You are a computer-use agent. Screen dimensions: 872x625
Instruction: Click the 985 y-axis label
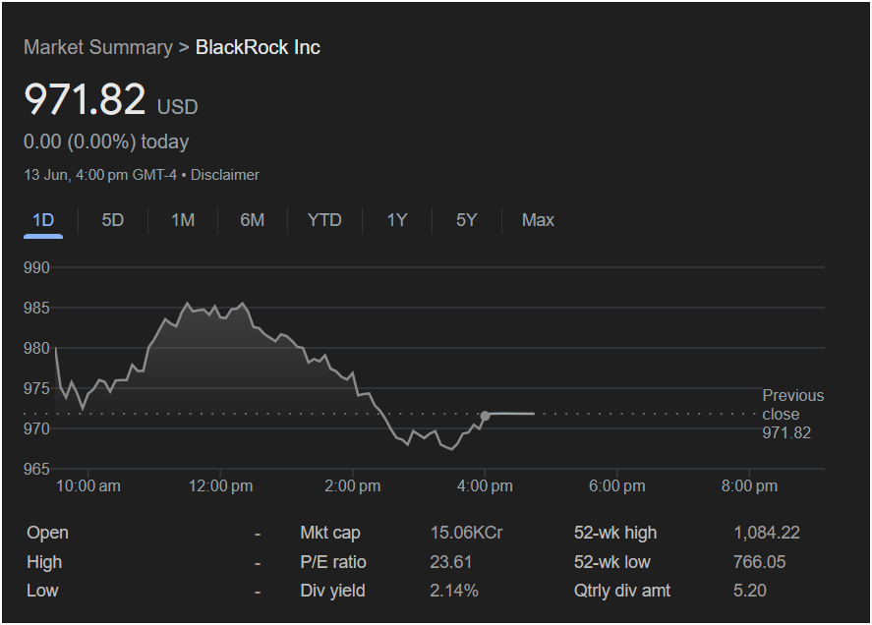click(x=36, y=308)
